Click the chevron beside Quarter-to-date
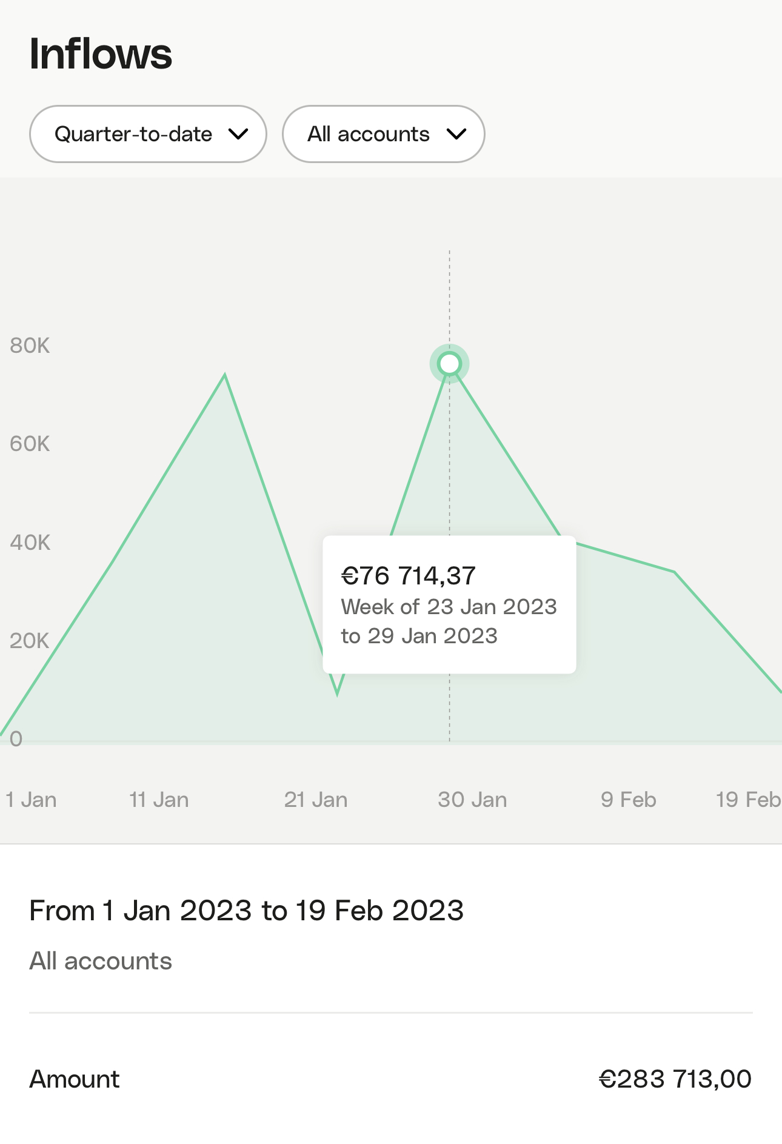Screen dimensions: 782x1144 238,134
